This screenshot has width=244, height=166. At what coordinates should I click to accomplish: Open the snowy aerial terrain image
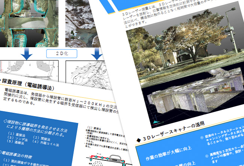pos(82,23)
